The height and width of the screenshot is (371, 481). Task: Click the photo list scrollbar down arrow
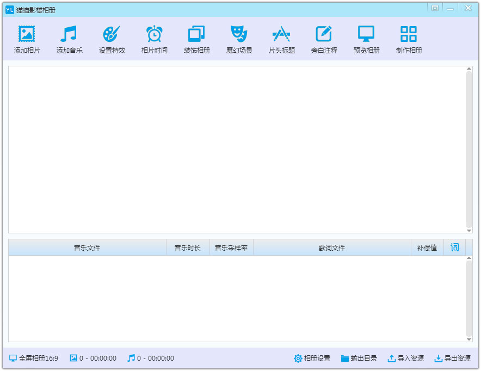[468, 231]
